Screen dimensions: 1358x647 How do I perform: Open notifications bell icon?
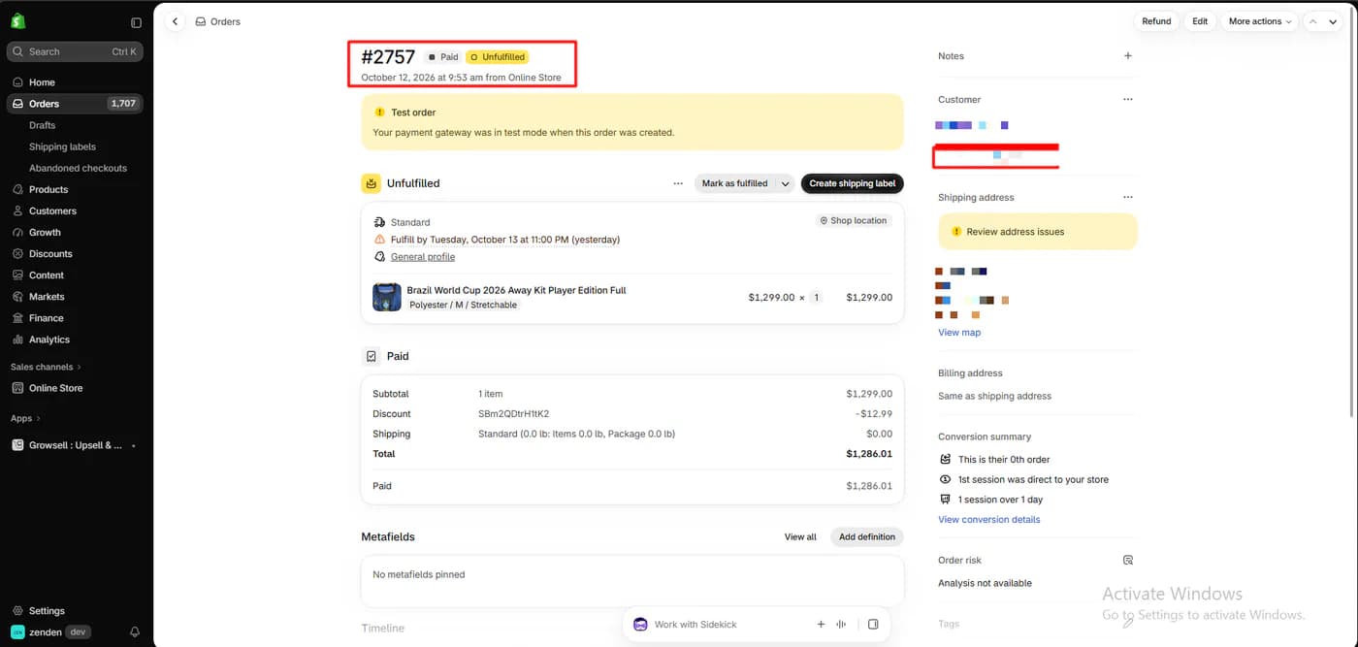[x=135, y=632]
